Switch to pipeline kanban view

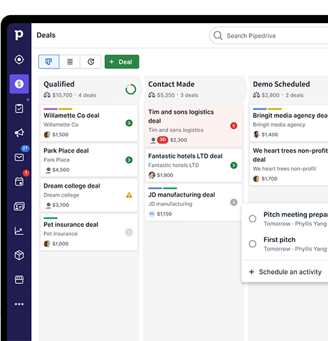49,62
